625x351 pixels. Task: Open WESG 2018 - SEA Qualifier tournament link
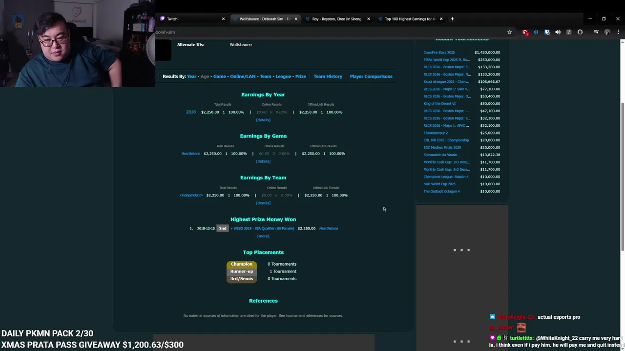point(264,229)
